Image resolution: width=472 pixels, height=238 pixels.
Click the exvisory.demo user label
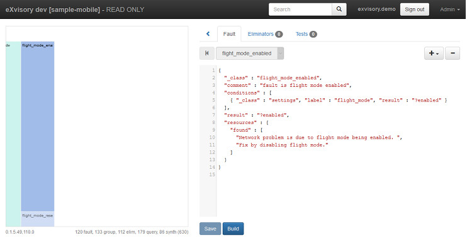pyautogui.click(x=376, y=9)
